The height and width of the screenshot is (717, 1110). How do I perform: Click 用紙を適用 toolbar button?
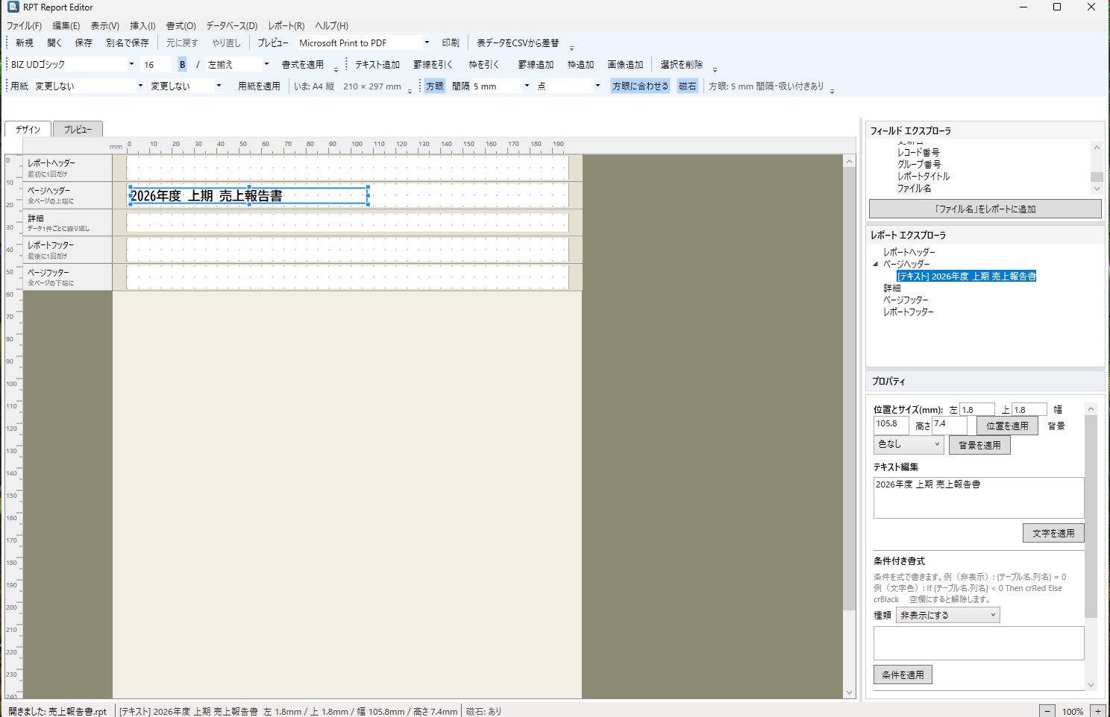tap(259, 86)
